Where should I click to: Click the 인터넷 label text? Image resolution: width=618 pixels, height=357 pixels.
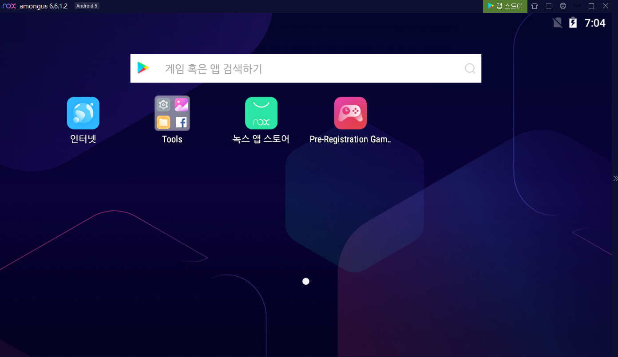click(83, 139)
